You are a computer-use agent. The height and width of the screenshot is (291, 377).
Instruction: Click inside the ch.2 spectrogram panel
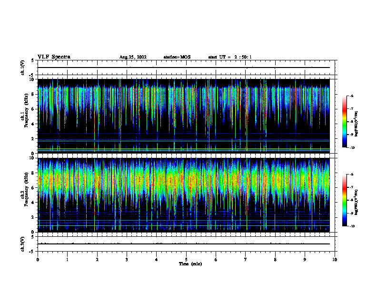pos(183,195)
